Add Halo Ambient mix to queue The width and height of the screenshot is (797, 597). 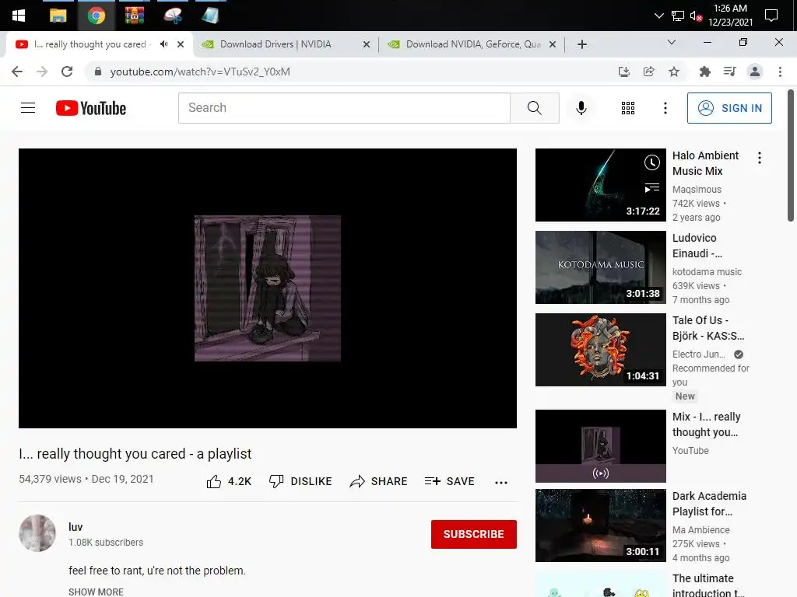click(x=651, y=188)
